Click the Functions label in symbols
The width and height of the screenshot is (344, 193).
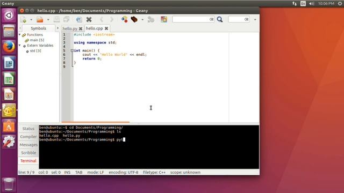click(35, 34)
